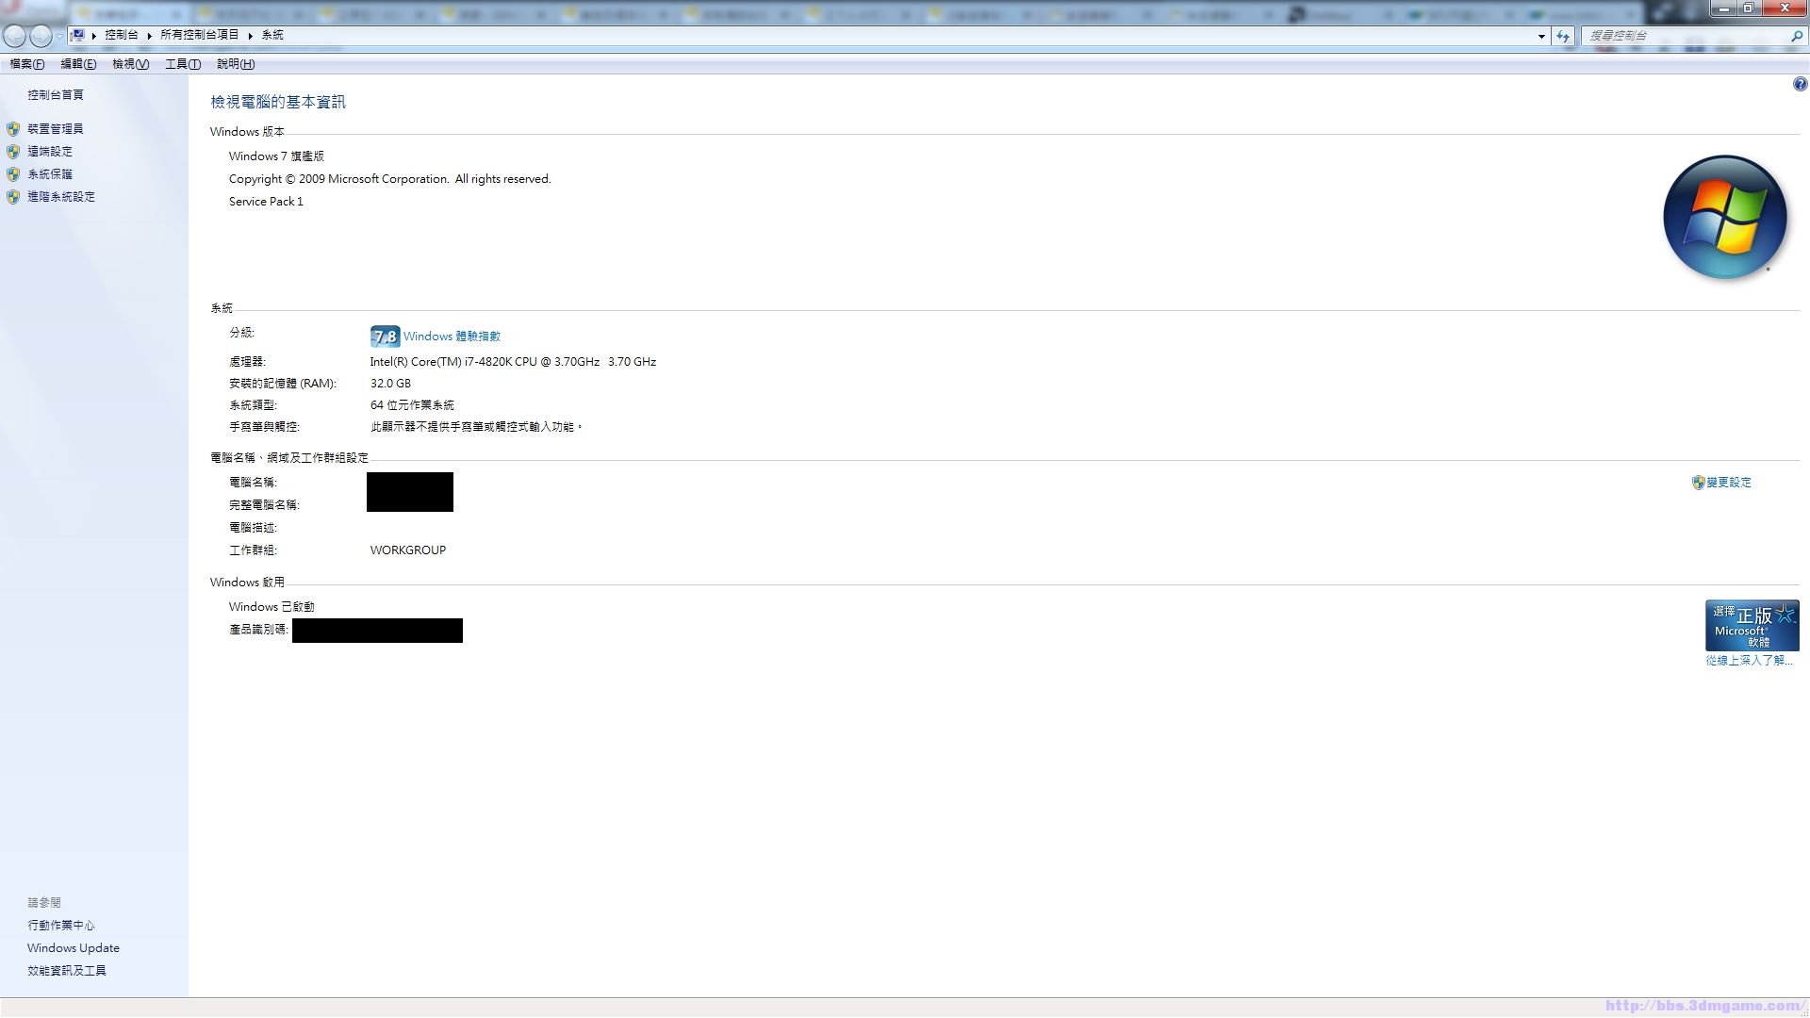This screenshot has width=1810, height=1018.
Task: Click 控制台 breadcrumb in address bar
Action: coord(121,35)
